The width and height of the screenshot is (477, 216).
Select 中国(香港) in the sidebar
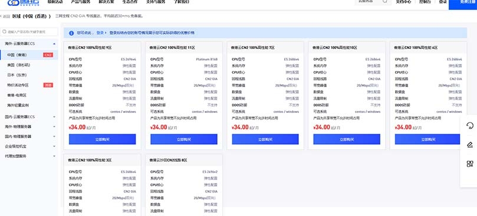click(x=29, y=55)
